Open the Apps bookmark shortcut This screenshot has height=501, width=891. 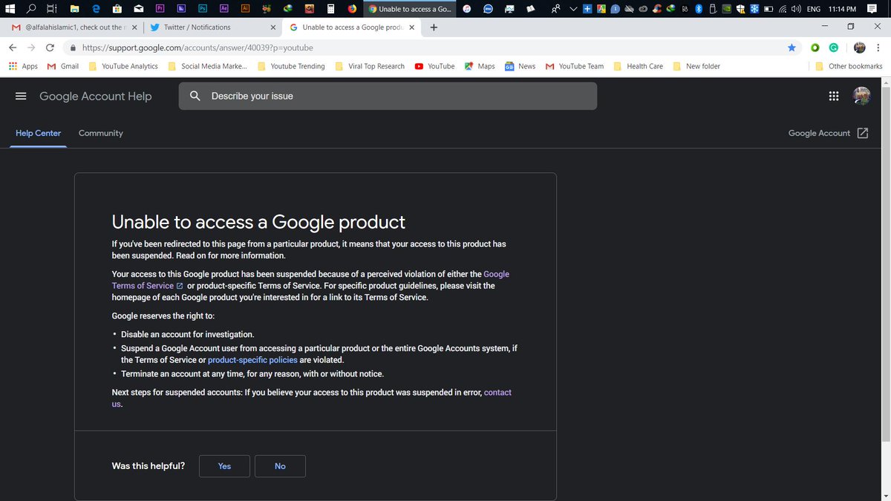coord(23,66)
